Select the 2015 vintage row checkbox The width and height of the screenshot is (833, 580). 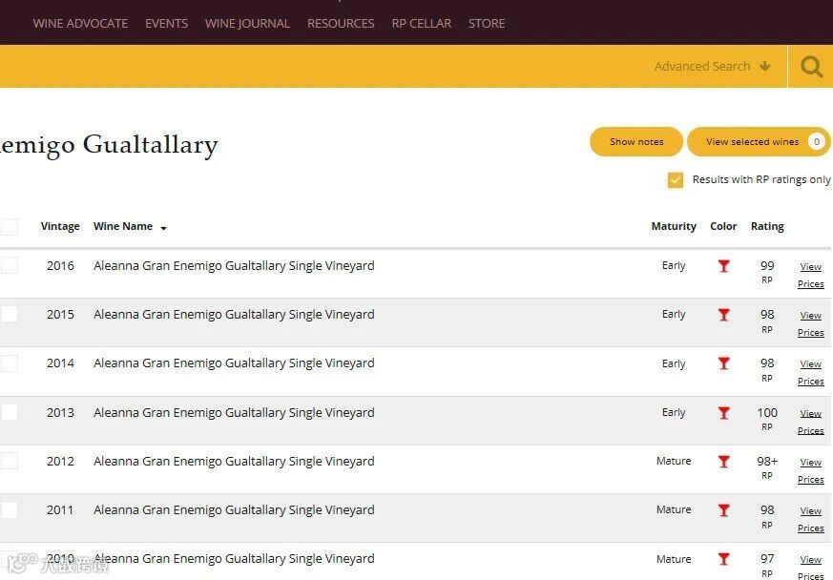click(x=9, y=315)
